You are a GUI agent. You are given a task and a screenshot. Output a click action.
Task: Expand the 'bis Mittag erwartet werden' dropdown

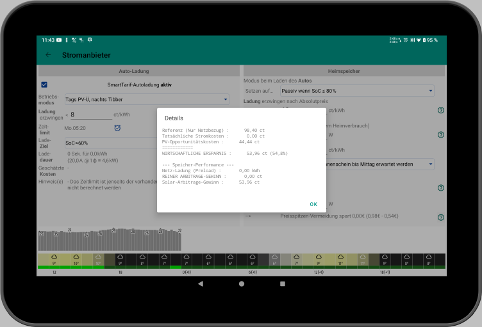click(x=380, y=164)
